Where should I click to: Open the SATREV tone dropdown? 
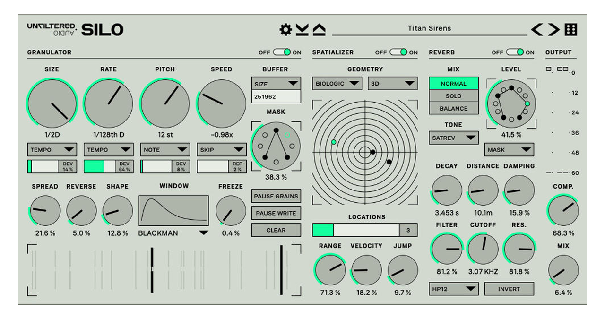(454, 138)
